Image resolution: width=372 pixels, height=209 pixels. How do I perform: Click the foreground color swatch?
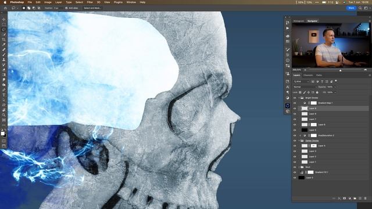[2, 134]
